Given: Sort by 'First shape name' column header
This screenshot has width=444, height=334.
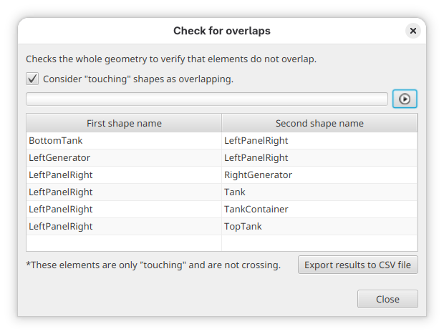Looking at the screenshot, I should (x=124, y=123).
